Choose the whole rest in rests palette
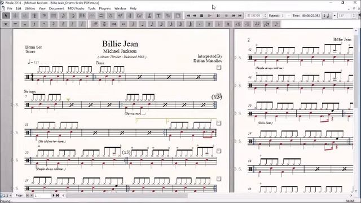The image size is (361, 203). coord(16,24)
